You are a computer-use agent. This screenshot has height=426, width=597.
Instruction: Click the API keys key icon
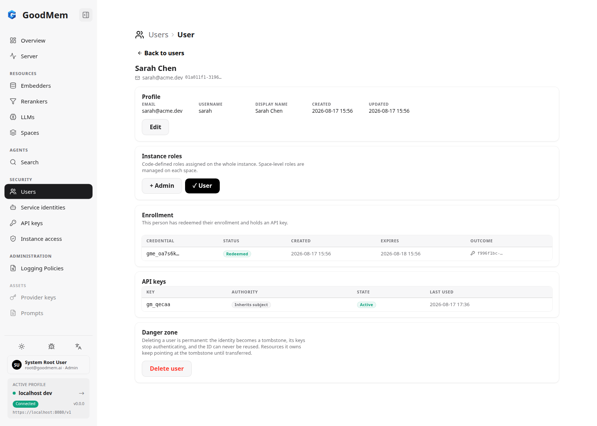13,223
